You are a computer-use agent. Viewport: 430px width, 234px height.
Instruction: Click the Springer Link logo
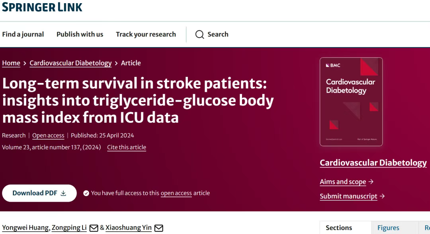click(42, 7)
